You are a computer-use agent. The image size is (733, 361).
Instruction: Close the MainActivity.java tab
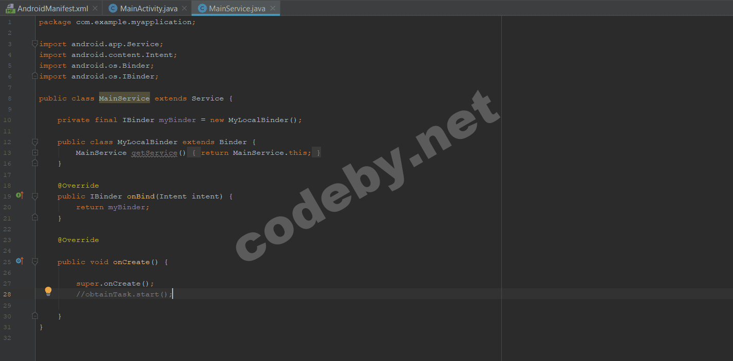(184, 8)
